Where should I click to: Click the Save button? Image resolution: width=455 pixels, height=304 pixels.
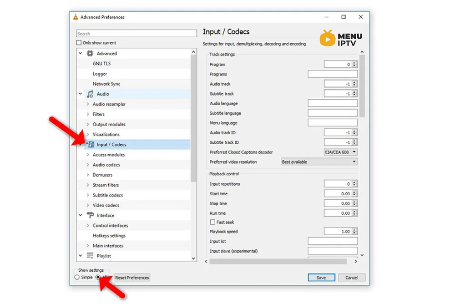click(x=321, y=278)
